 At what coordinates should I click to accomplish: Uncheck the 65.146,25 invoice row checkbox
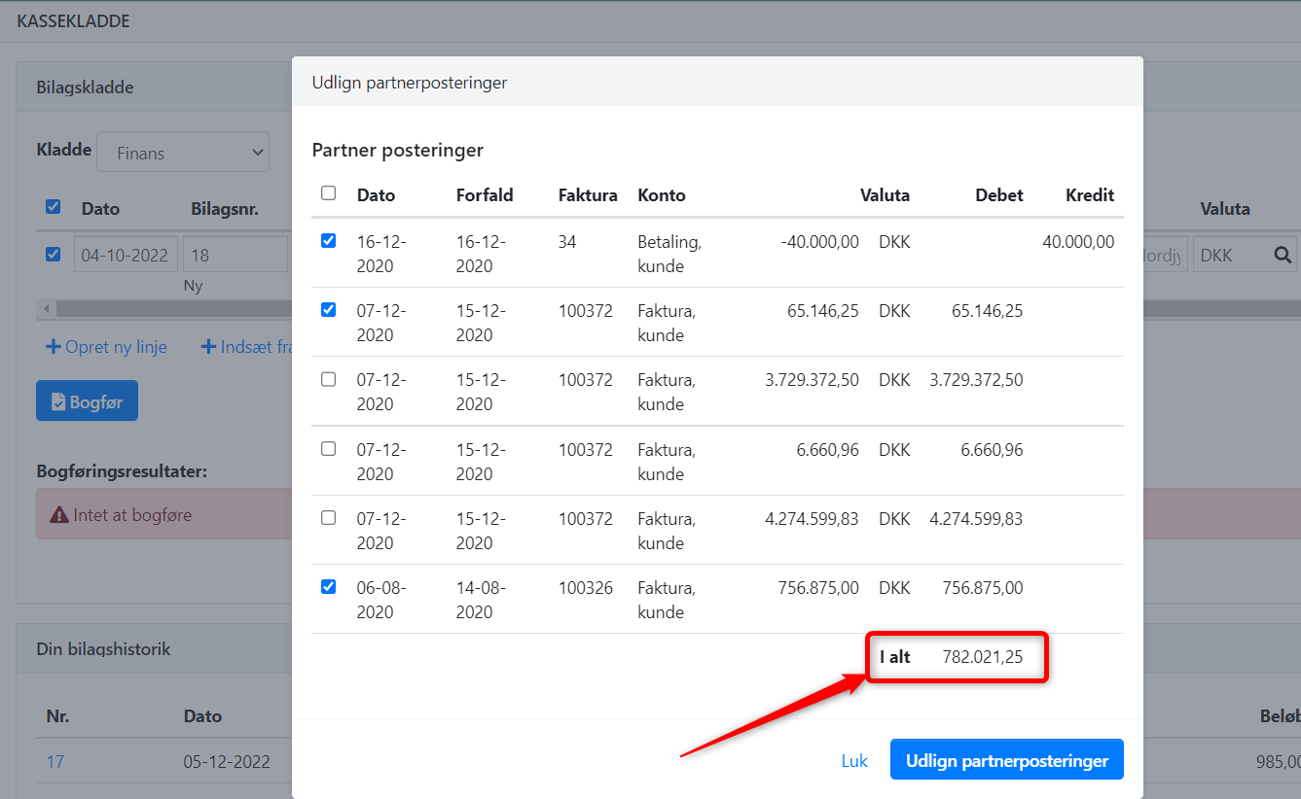[x=329, y=310]
